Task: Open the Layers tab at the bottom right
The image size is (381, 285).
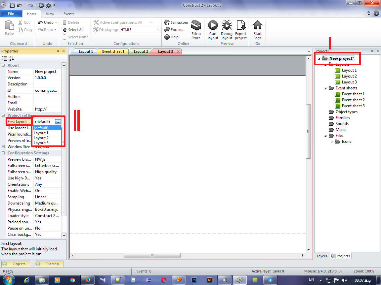Action: point(322,256)
